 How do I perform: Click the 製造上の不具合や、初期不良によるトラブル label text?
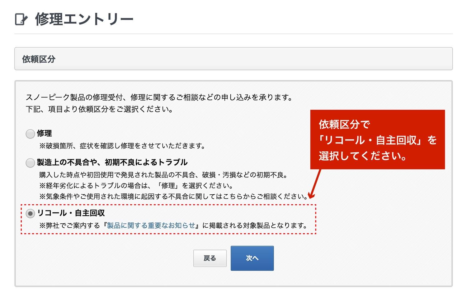coord(112,162)
